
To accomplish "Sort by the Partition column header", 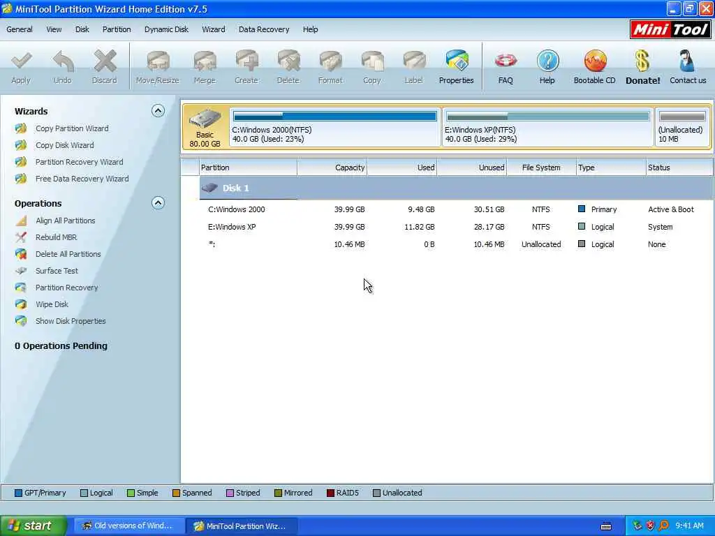I will [249, 167].
